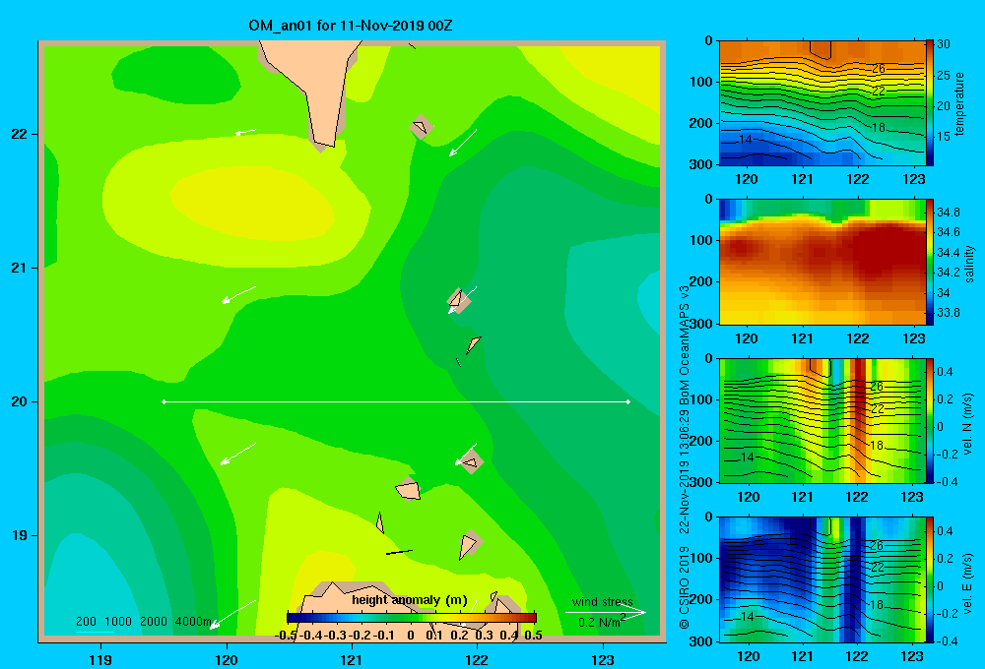Open the northward velocity cross-section panel
The height and width of the screenshot is (669, 985).
click(822, 420)
